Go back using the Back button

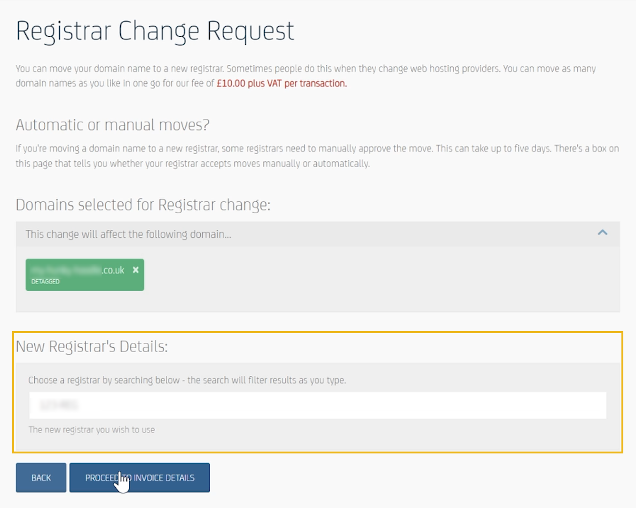click(x=41, y=477)
